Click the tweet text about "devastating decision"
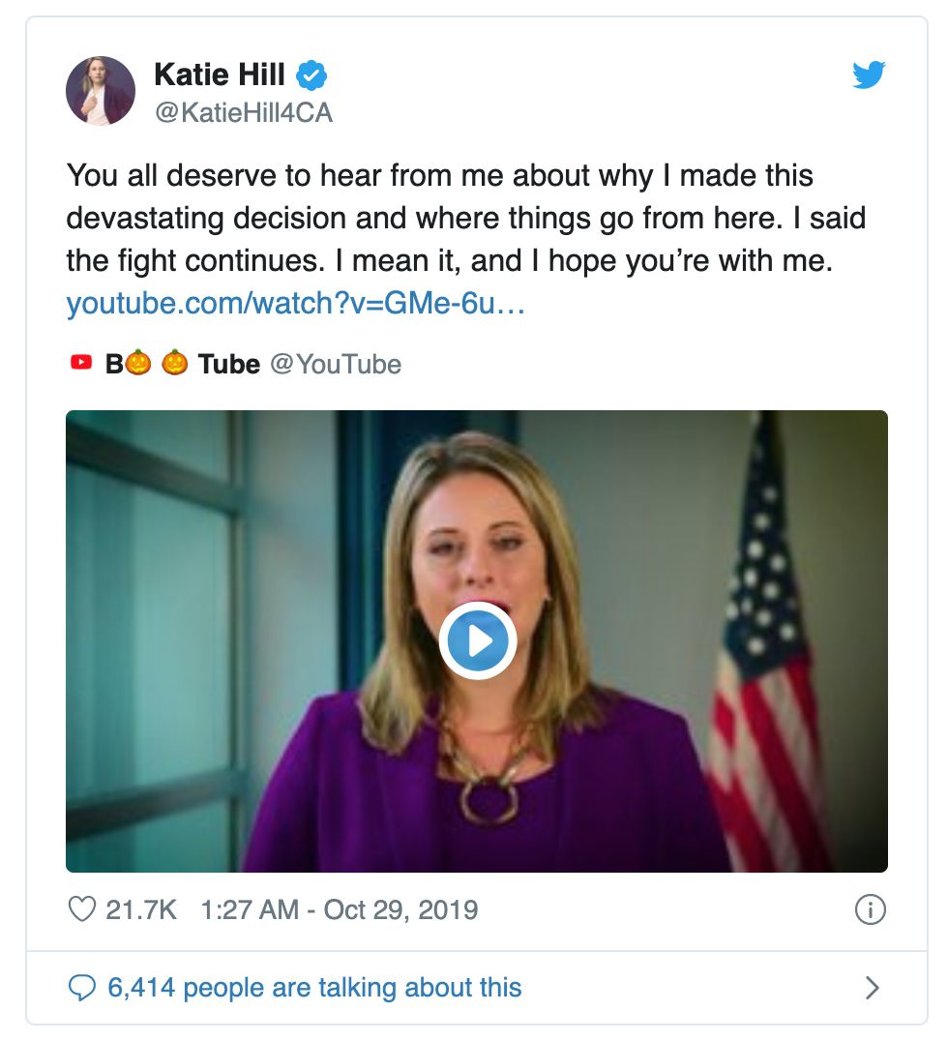This screenshot has height=1041, width=948. coord(465,218)
